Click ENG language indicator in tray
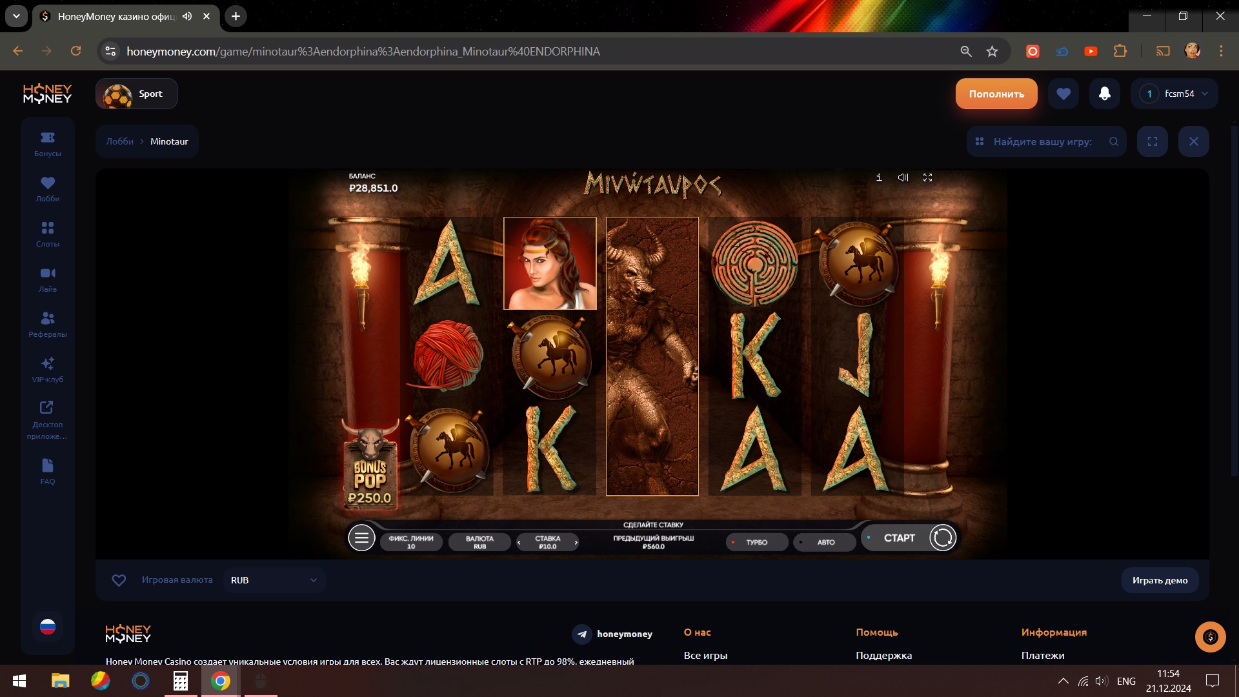The height and width of the screenshot is (697, 1239). pyautogui.click(x=1126, y=681)
